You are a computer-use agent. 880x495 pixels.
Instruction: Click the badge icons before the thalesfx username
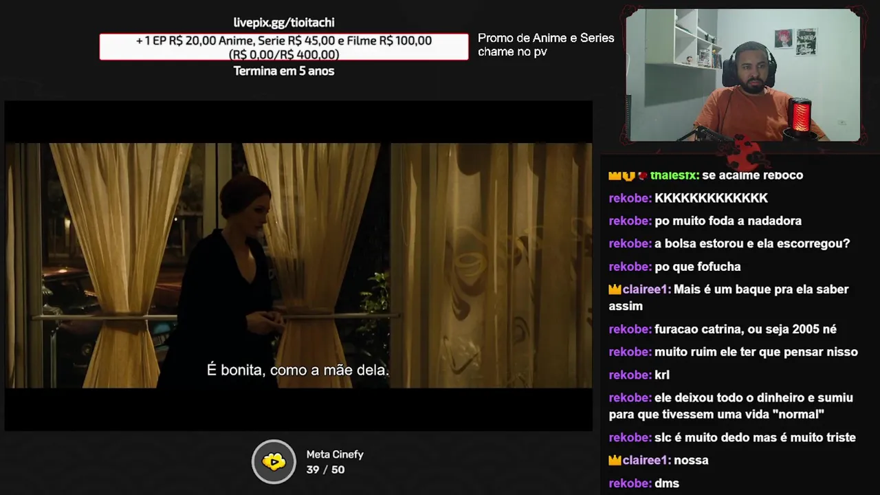pos(628,175)
